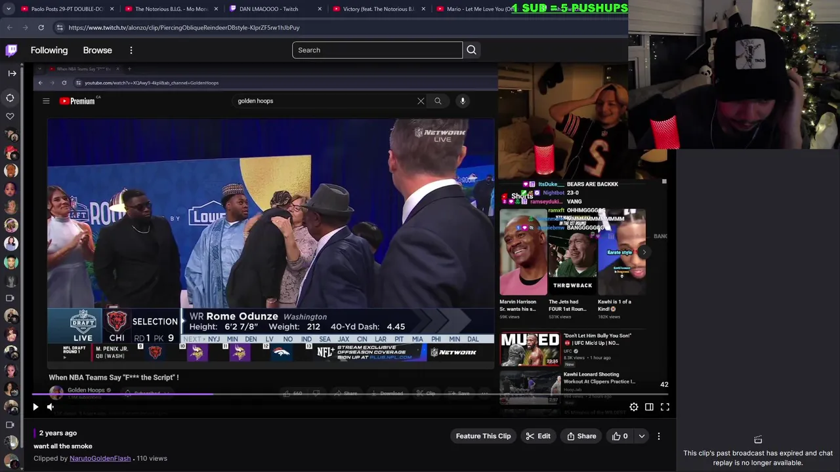This screenshot has height=472, width=840.
Task: Reload the page with the browser refresh icon
Action: tap(41, 28)
